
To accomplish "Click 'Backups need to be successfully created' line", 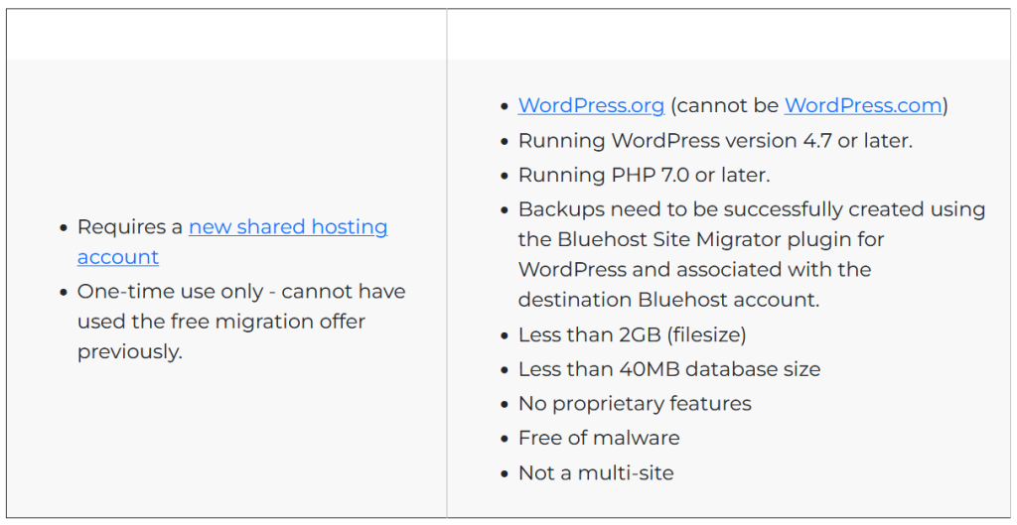I will [x=751, y=209].
